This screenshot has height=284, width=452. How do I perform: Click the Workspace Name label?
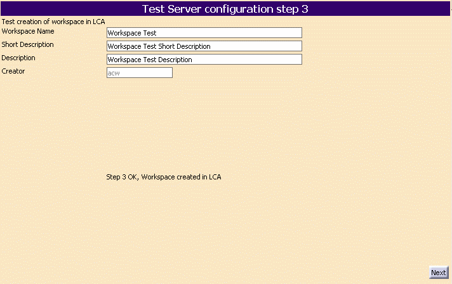coord(28,31)
